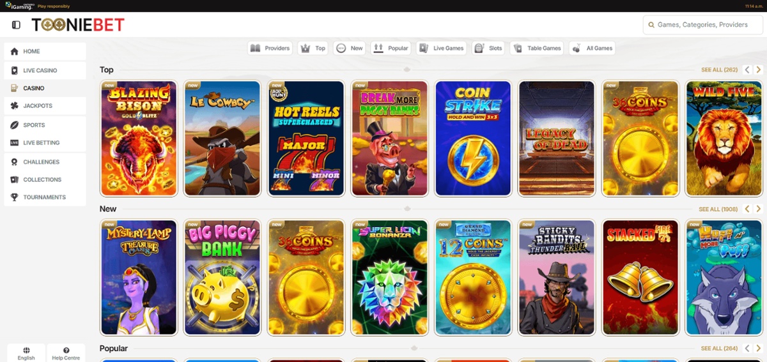Screen dimensions: 767x362
Task: Open Blazing Bison Gold Blitz game
Action: pos(139,138)
